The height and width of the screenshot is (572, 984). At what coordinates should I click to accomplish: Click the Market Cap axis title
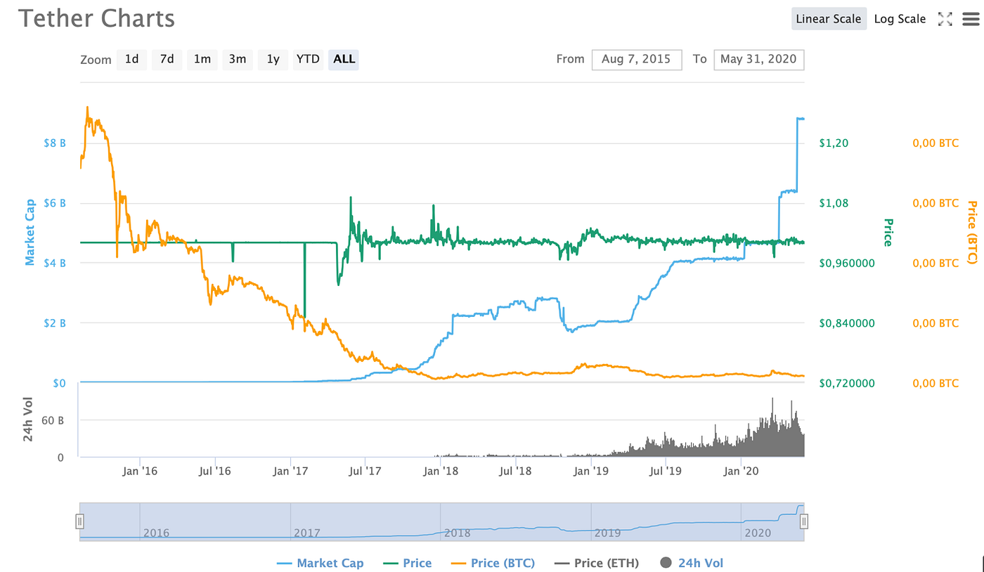click(30, 233)
